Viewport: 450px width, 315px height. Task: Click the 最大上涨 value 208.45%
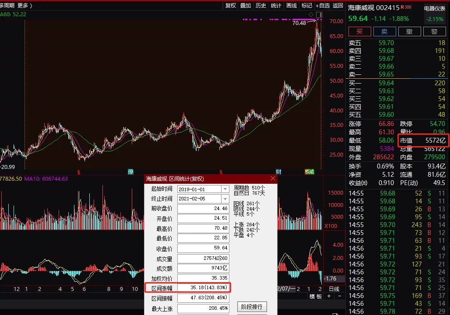point(203,308)
